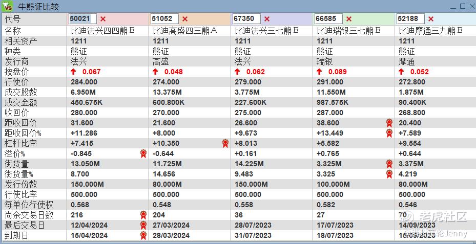Select the name 比迪摩通三九熊B

click(x=431, y=31)
